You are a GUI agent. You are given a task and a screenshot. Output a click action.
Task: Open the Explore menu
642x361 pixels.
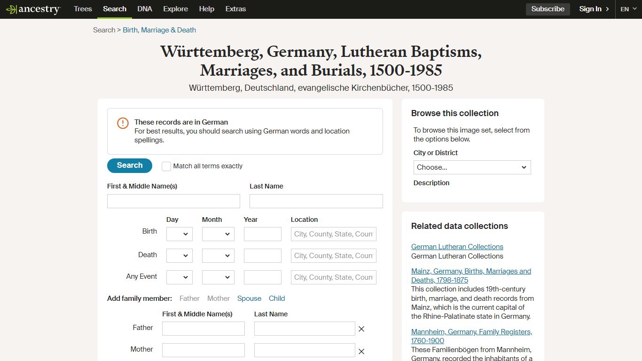click(x=175, y=9)
